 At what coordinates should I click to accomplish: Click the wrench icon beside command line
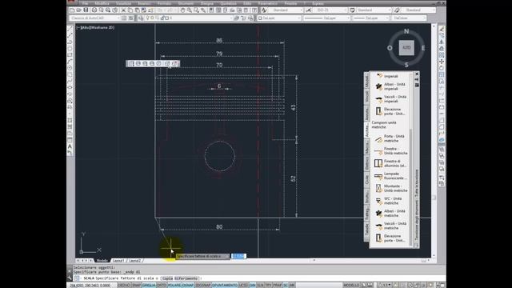tap(70, 278)
